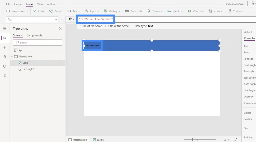Click the MasterScreen breadcrumb
The height and width of the screenshot is (142, 256).
click(78, 140)
